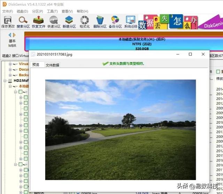The height and width of the screenshot is (194, 223).
Task: Click the 删除分区 delete partition icon
Action: point(100,22)
